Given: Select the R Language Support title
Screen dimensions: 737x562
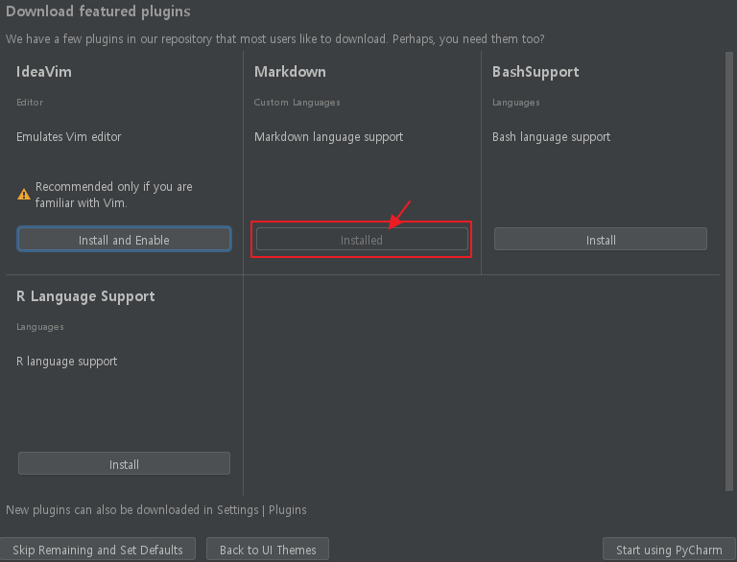Looking at the screenshot, I should [85, 296].
